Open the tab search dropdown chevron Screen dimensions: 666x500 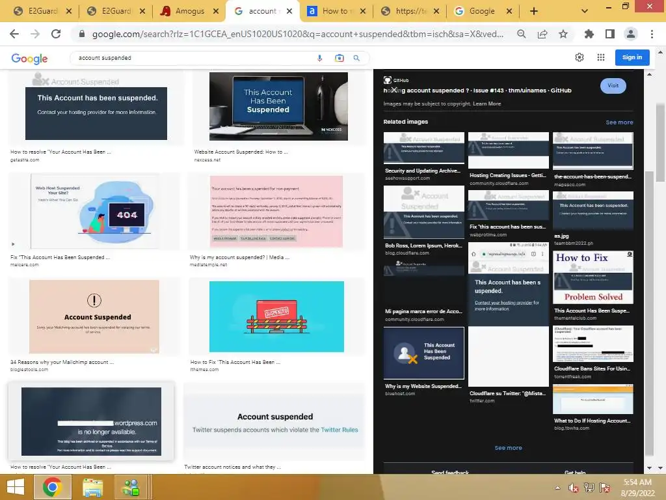pos(585,11)
